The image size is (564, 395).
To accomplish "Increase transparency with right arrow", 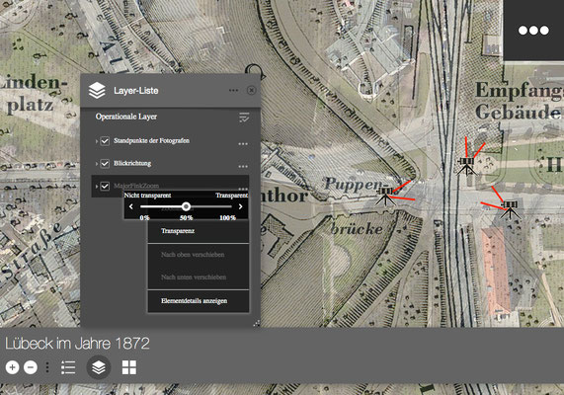I will (240, 206).
